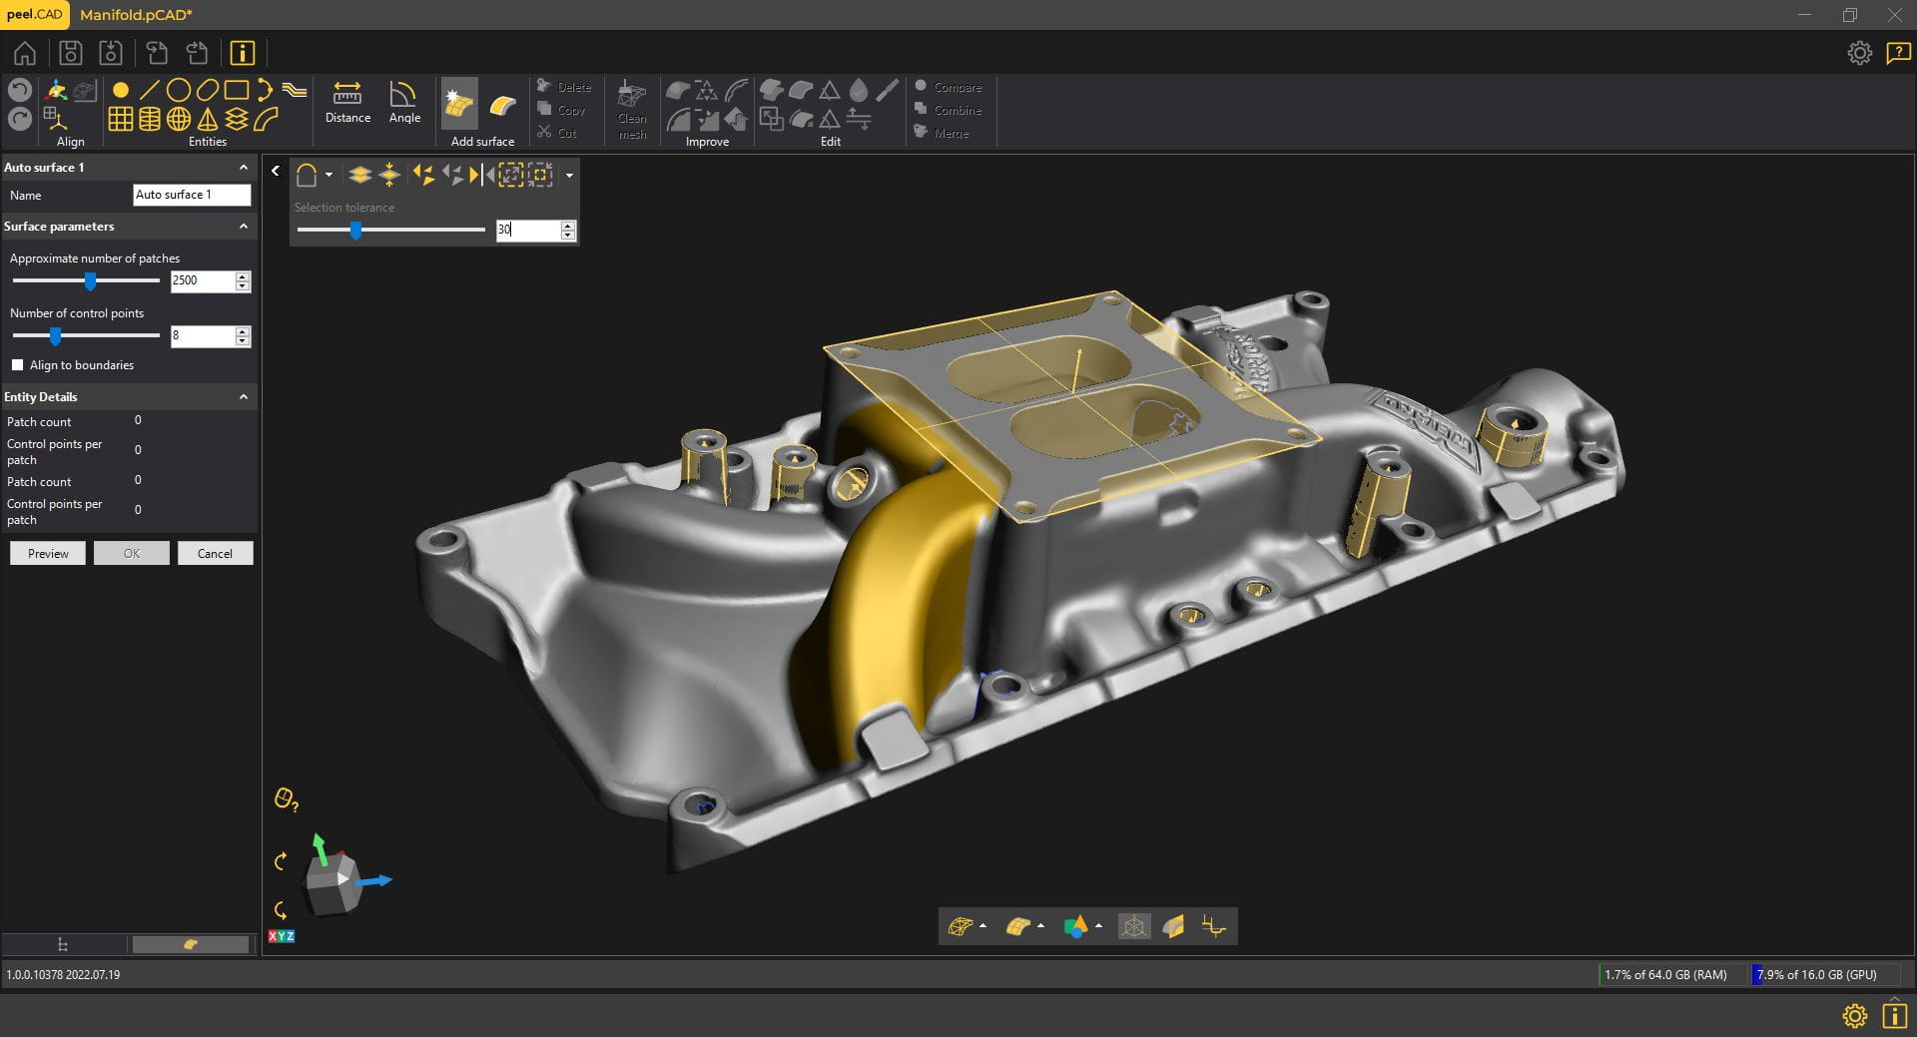This screenshot has width=1917, height=1037.
Task: Click the Preview button
Action: [x=48, y=554]
